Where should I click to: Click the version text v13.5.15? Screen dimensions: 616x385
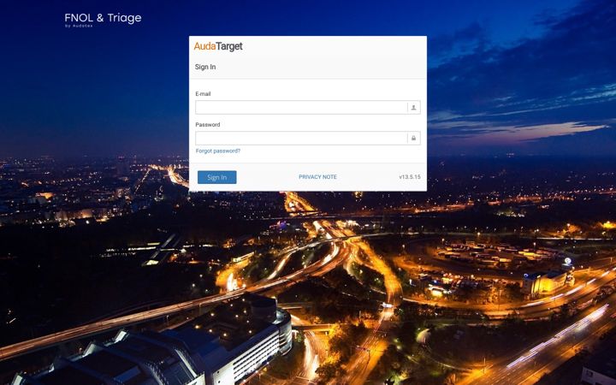pyautogui.click(x=410, y=177)
